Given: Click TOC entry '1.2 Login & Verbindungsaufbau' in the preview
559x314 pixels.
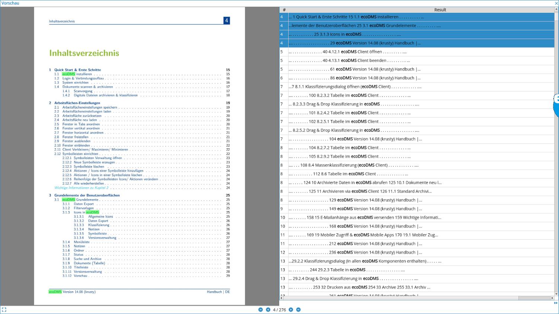Looking at the screenshot, I should [x=79, y=78].
